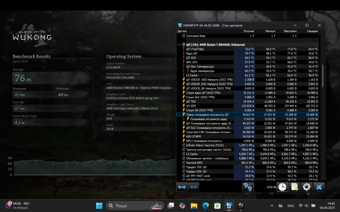Select the ЦП Skin Температура row

[248, 67]
